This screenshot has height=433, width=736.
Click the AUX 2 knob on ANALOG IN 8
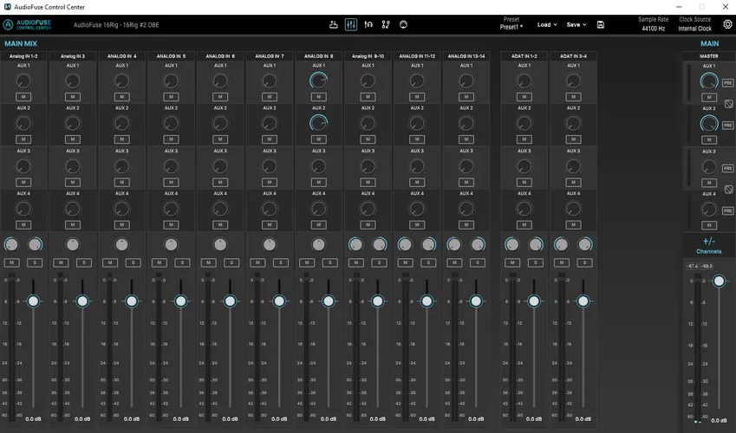319,123
